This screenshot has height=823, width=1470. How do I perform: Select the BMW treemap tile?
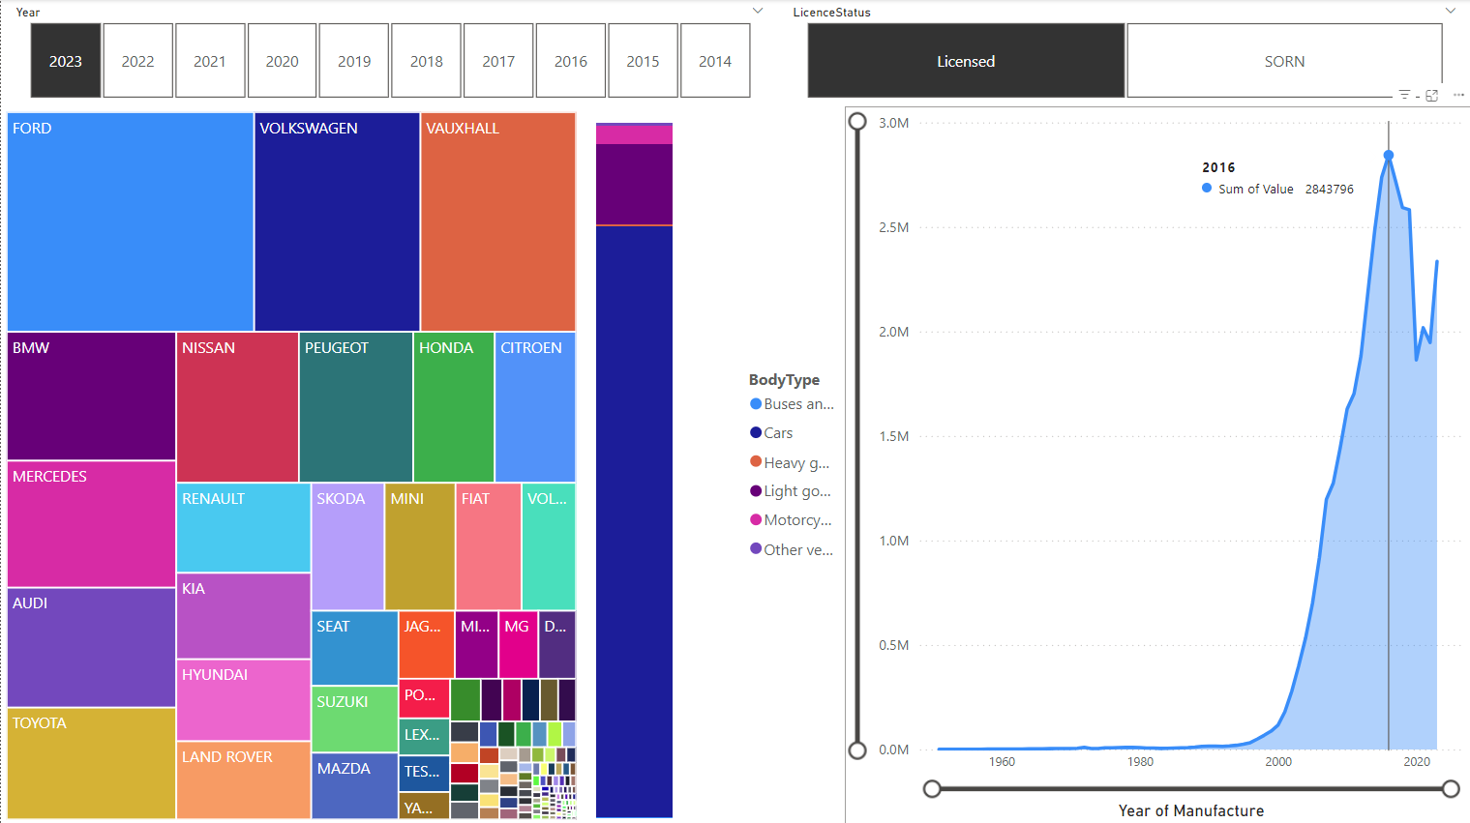[92, 397]
